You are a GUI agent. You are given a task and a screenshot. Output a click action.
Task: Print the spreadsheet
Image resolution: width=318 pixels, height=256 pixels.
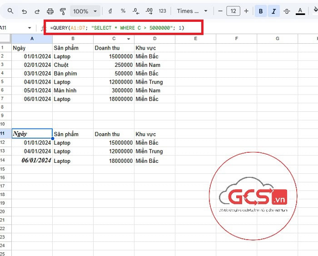click(x=50, y=11)
